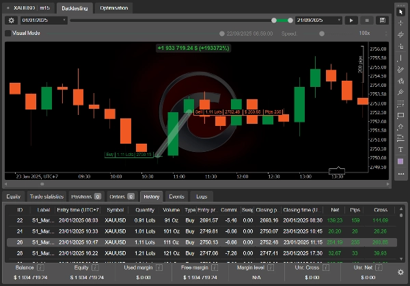Click the date range start slider handle
Viewport: 410px width, 286px height.
[x=274, y=20]
